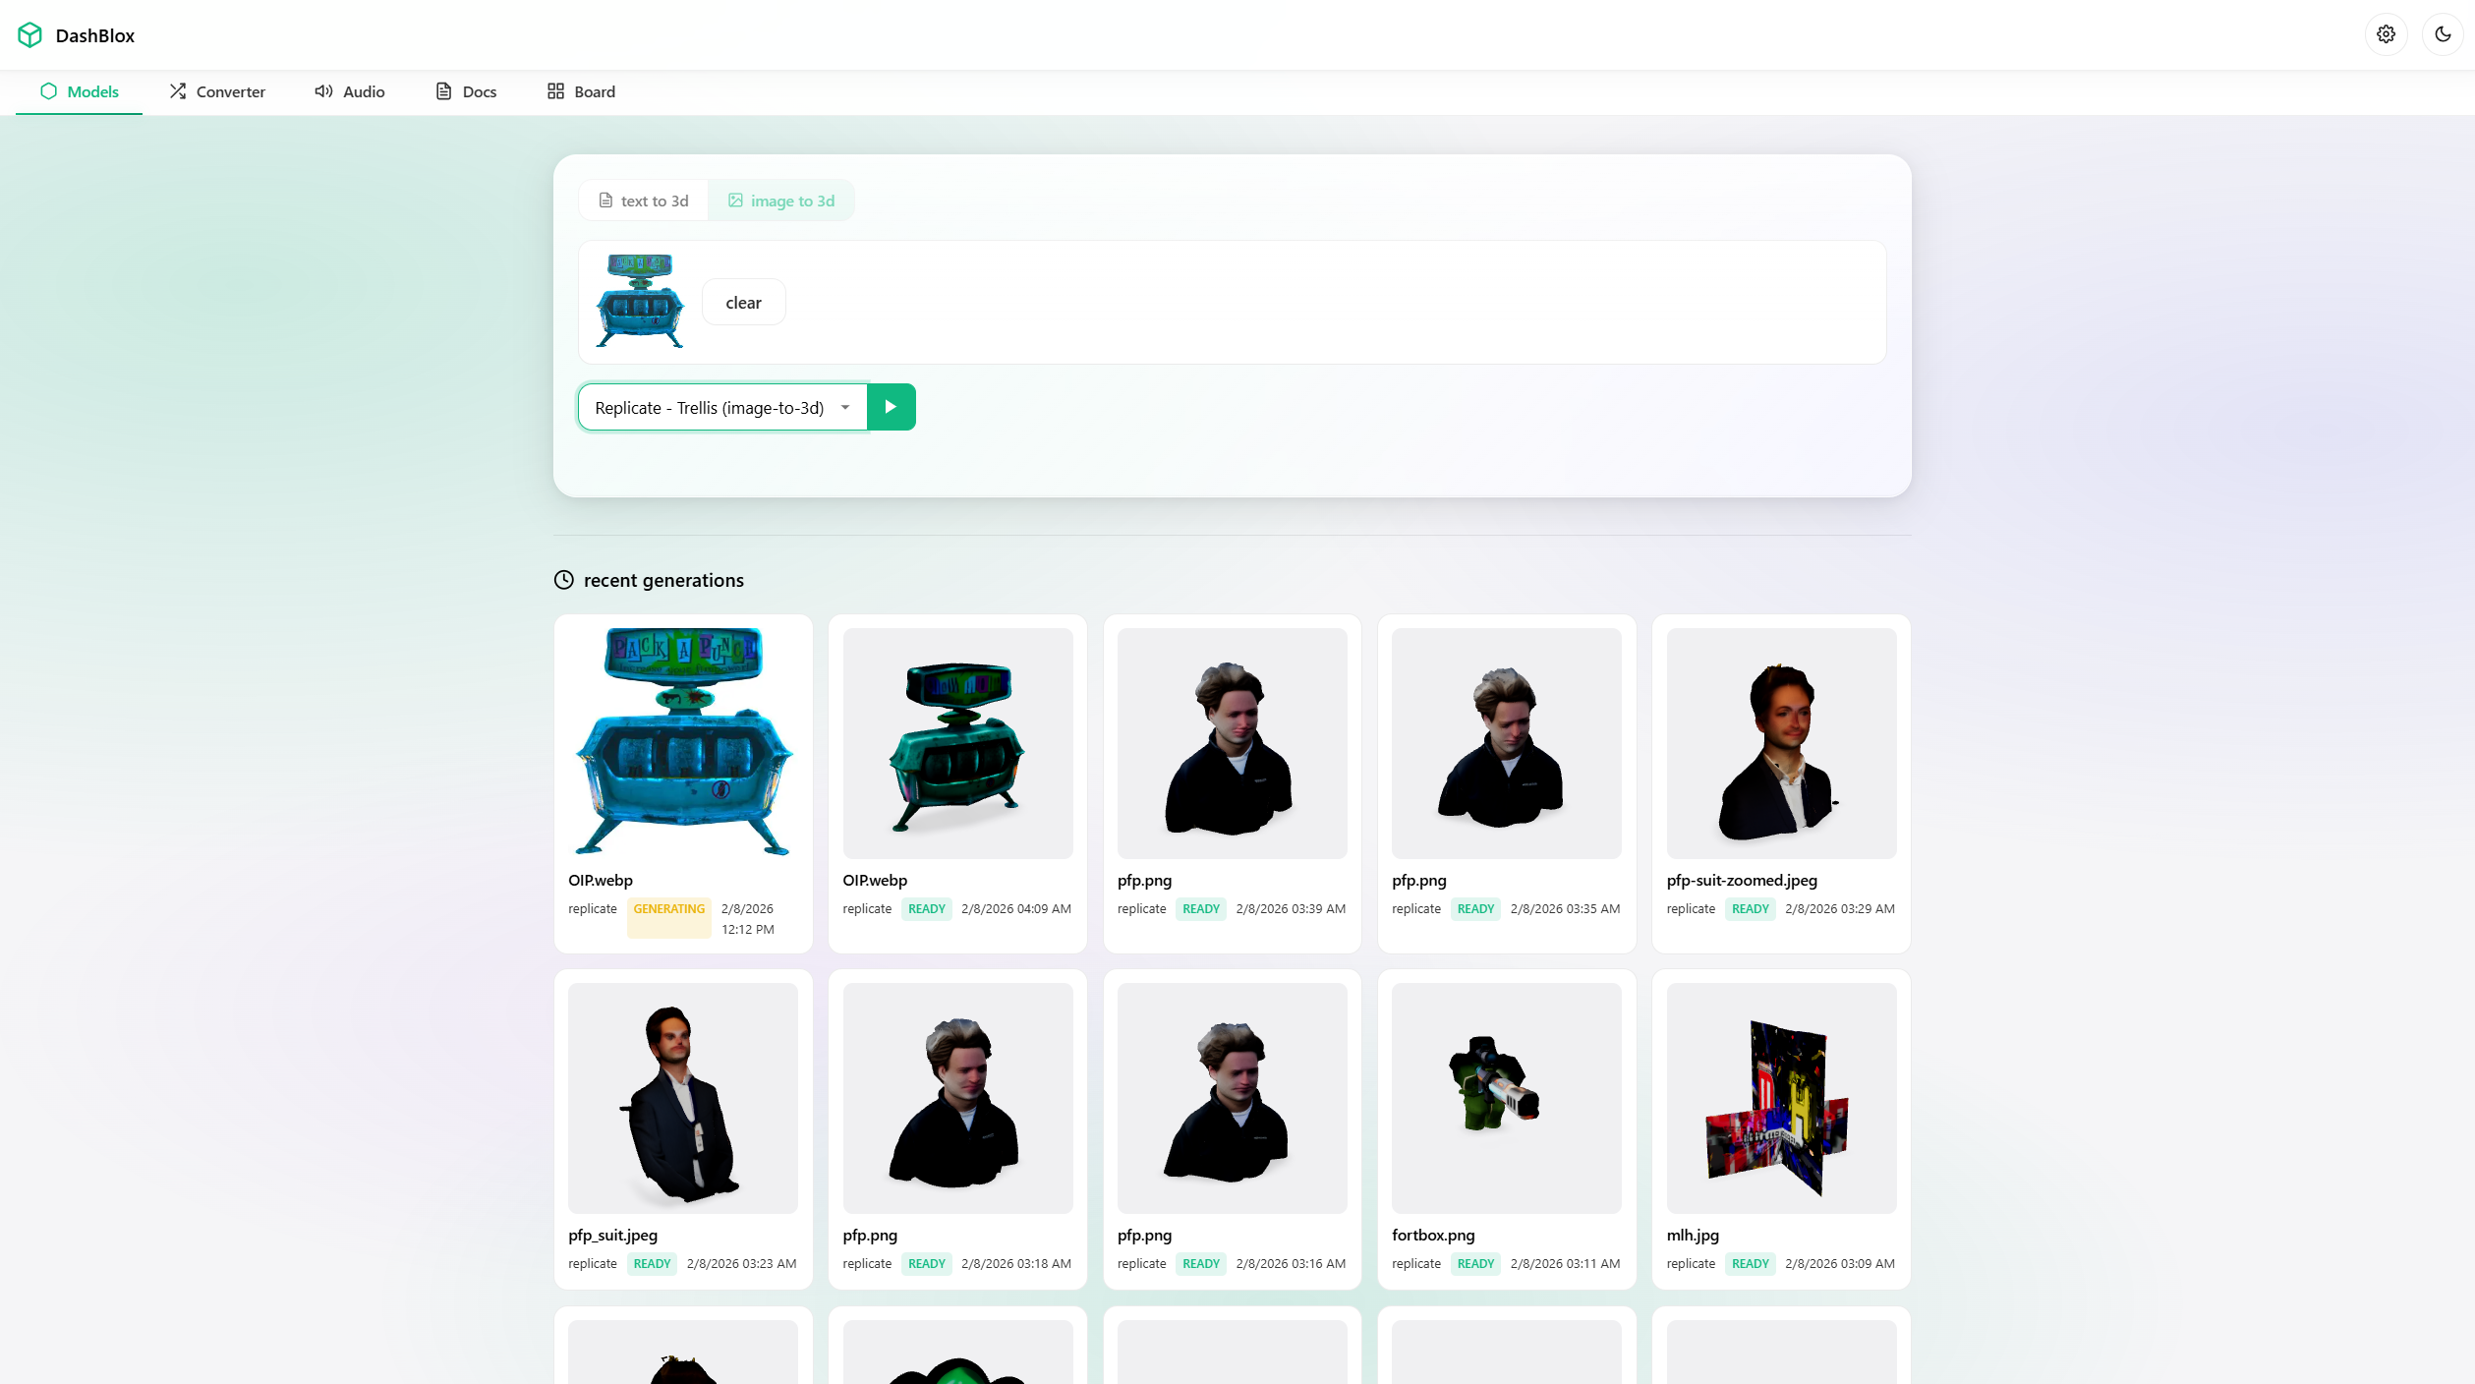Select the image to 3d tab

781,201
